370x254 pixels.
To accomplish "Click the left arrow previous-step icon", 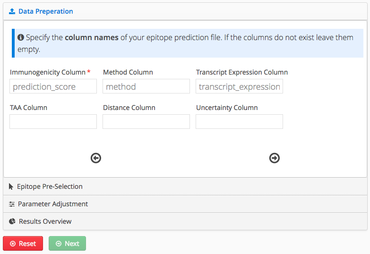I will tap(96, 158).
